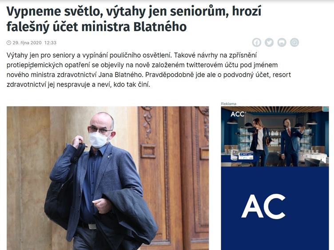Click the publication date 29. října 2020

tap(27, 43)
